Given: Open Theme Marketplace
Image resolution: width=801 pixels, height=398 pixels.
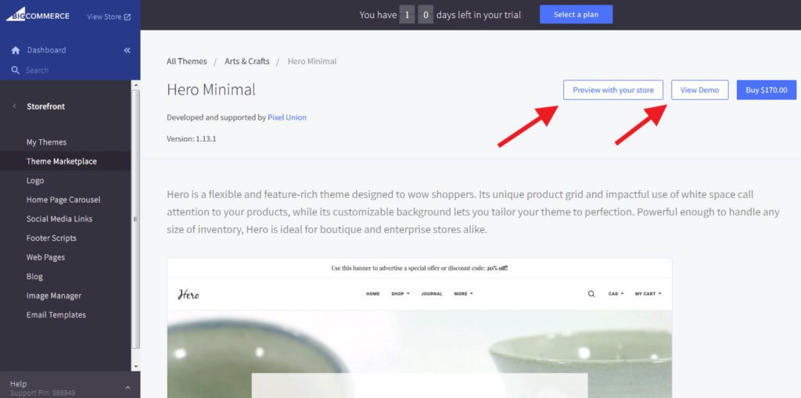Looking at the screenshot, I should (61, 161).
